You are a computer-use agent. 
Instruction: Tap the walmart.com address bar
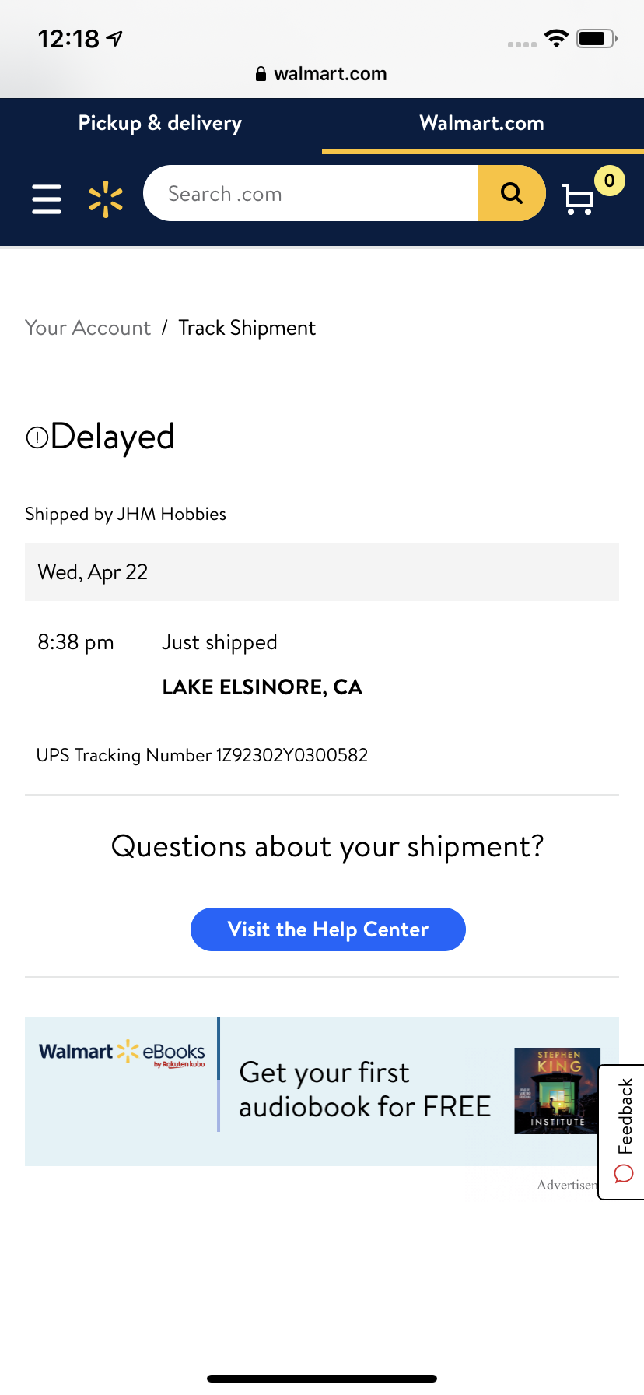tap(322, 74)
